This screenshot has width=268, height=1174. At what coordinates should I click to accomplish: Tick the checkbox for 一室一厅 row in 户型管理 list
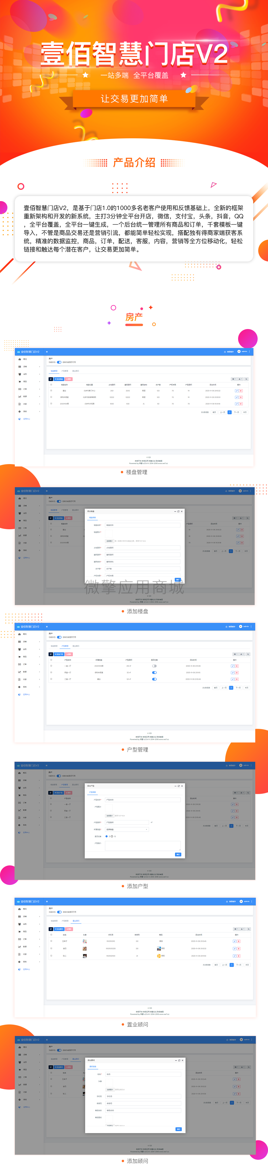[51, 666]
